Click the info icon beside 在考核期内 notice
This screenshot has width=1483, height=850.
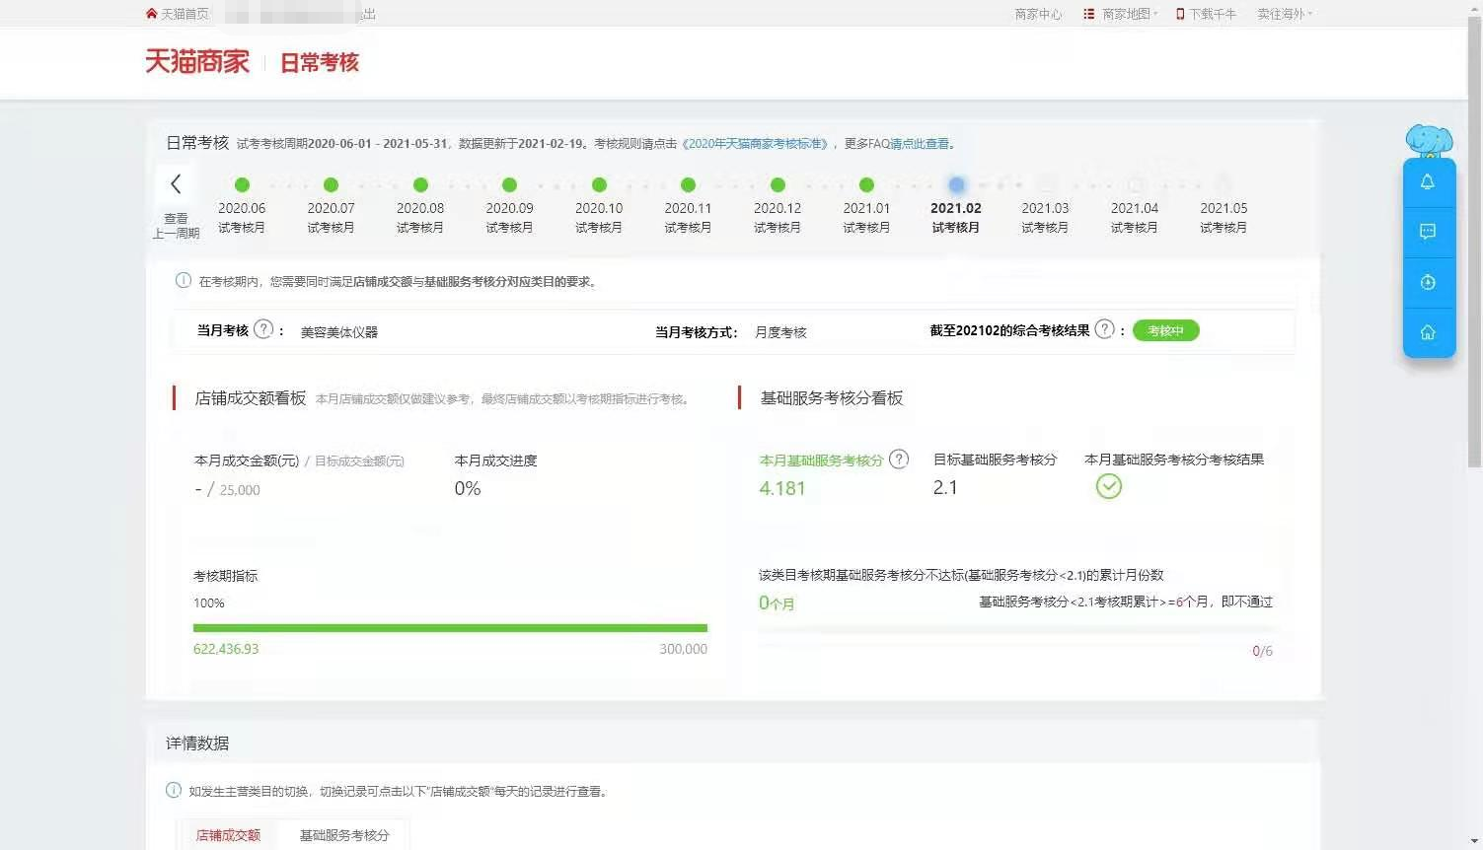(183, 280)
